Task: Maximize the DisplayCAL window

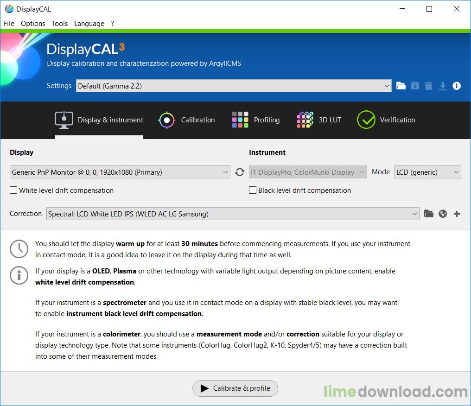Action: pos(429,9)
